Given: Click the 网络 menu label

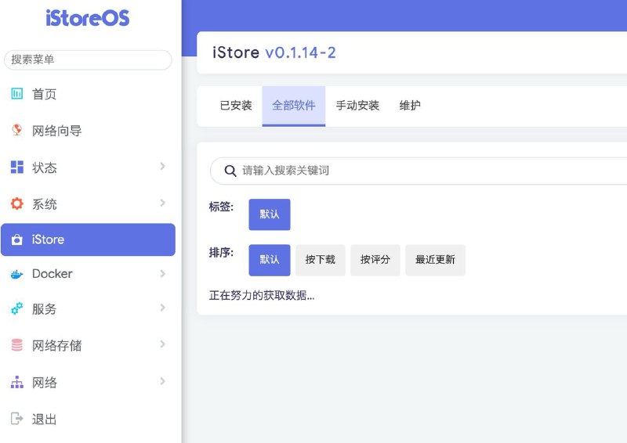Looking at the screenshot, I should [x=45, y=382].
